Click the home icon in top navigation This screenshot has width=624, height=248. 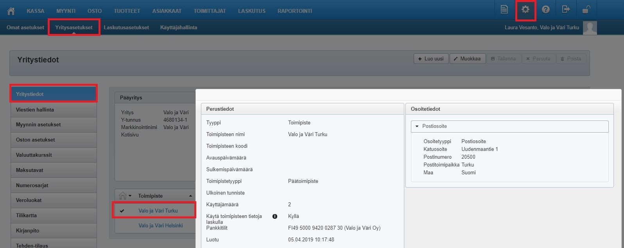coord(11,11)
